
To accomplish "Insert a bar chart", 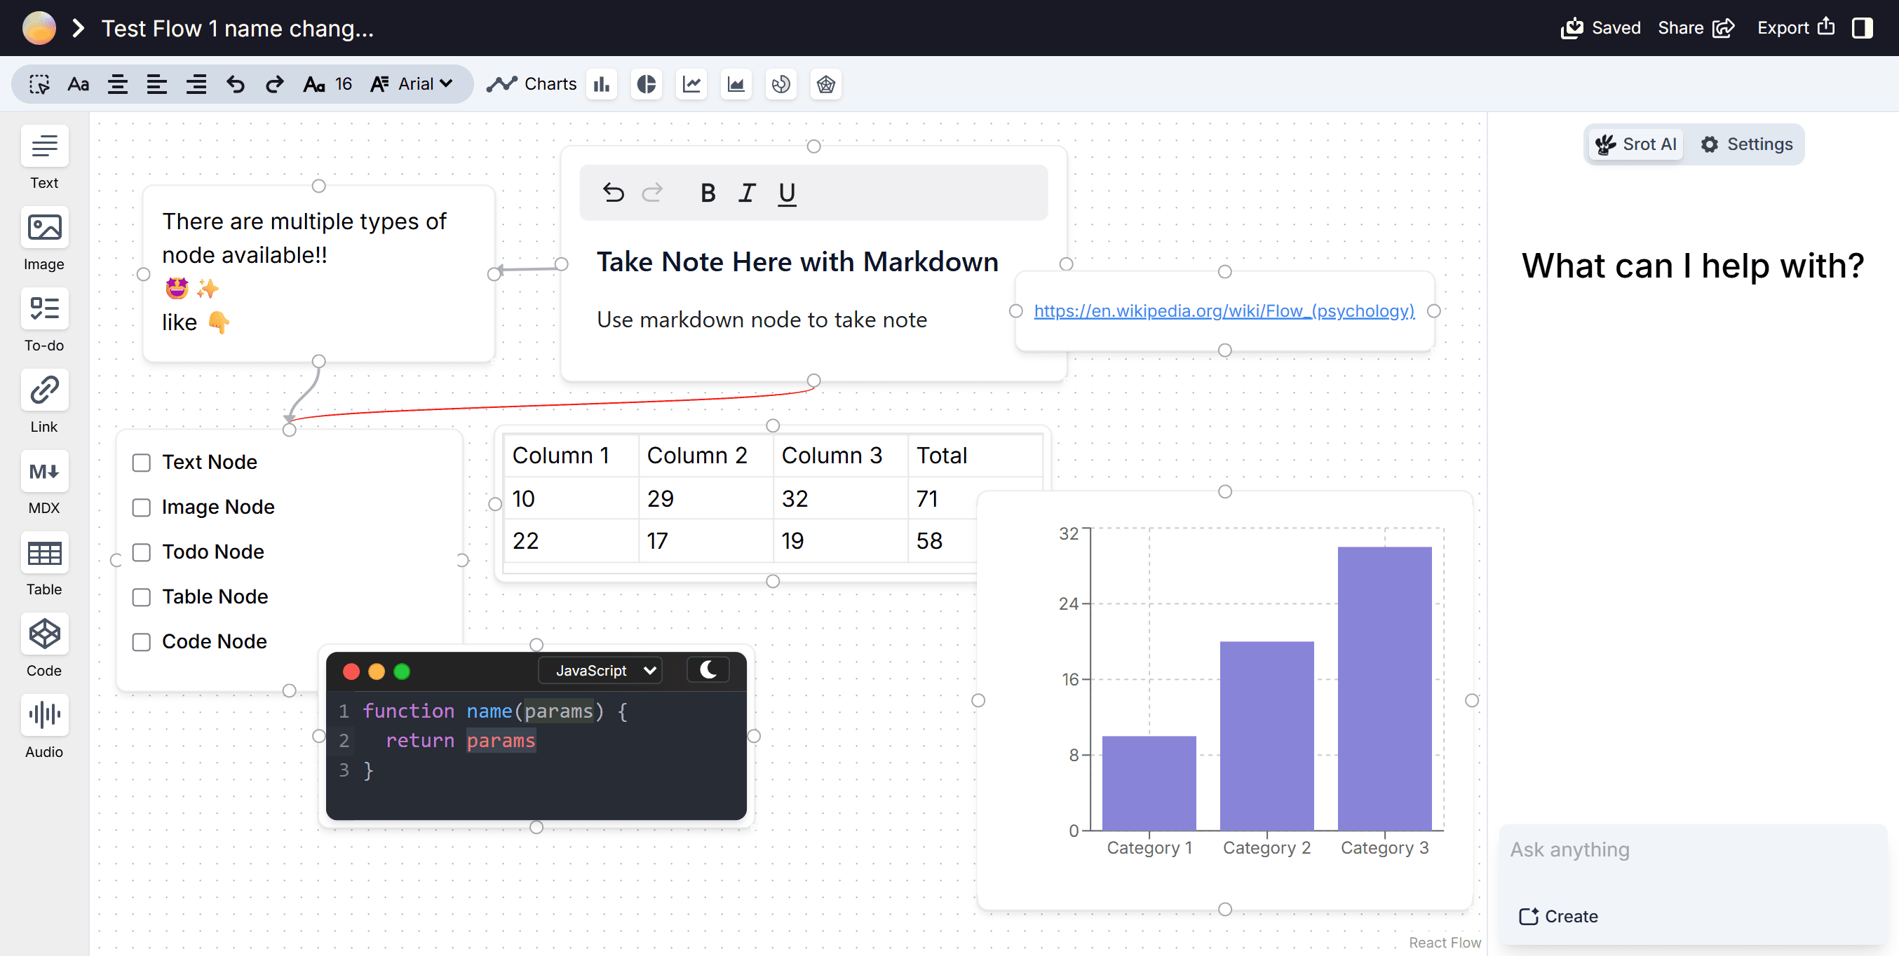I will [x=602, y=84].
